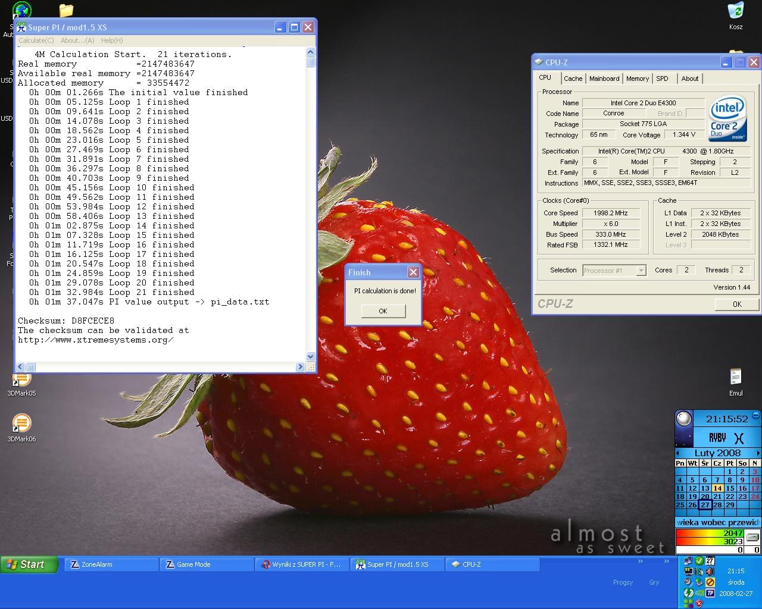
Task: Click the moon phase icon in calendar widget
Action: (x=684, y=419)
